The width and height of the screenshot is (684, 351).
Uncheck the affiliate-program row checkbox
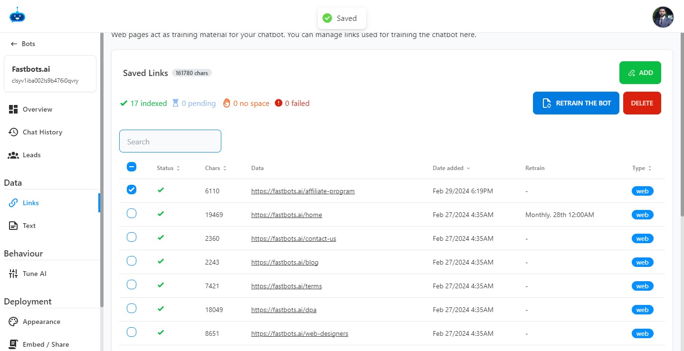coord(132,190)
